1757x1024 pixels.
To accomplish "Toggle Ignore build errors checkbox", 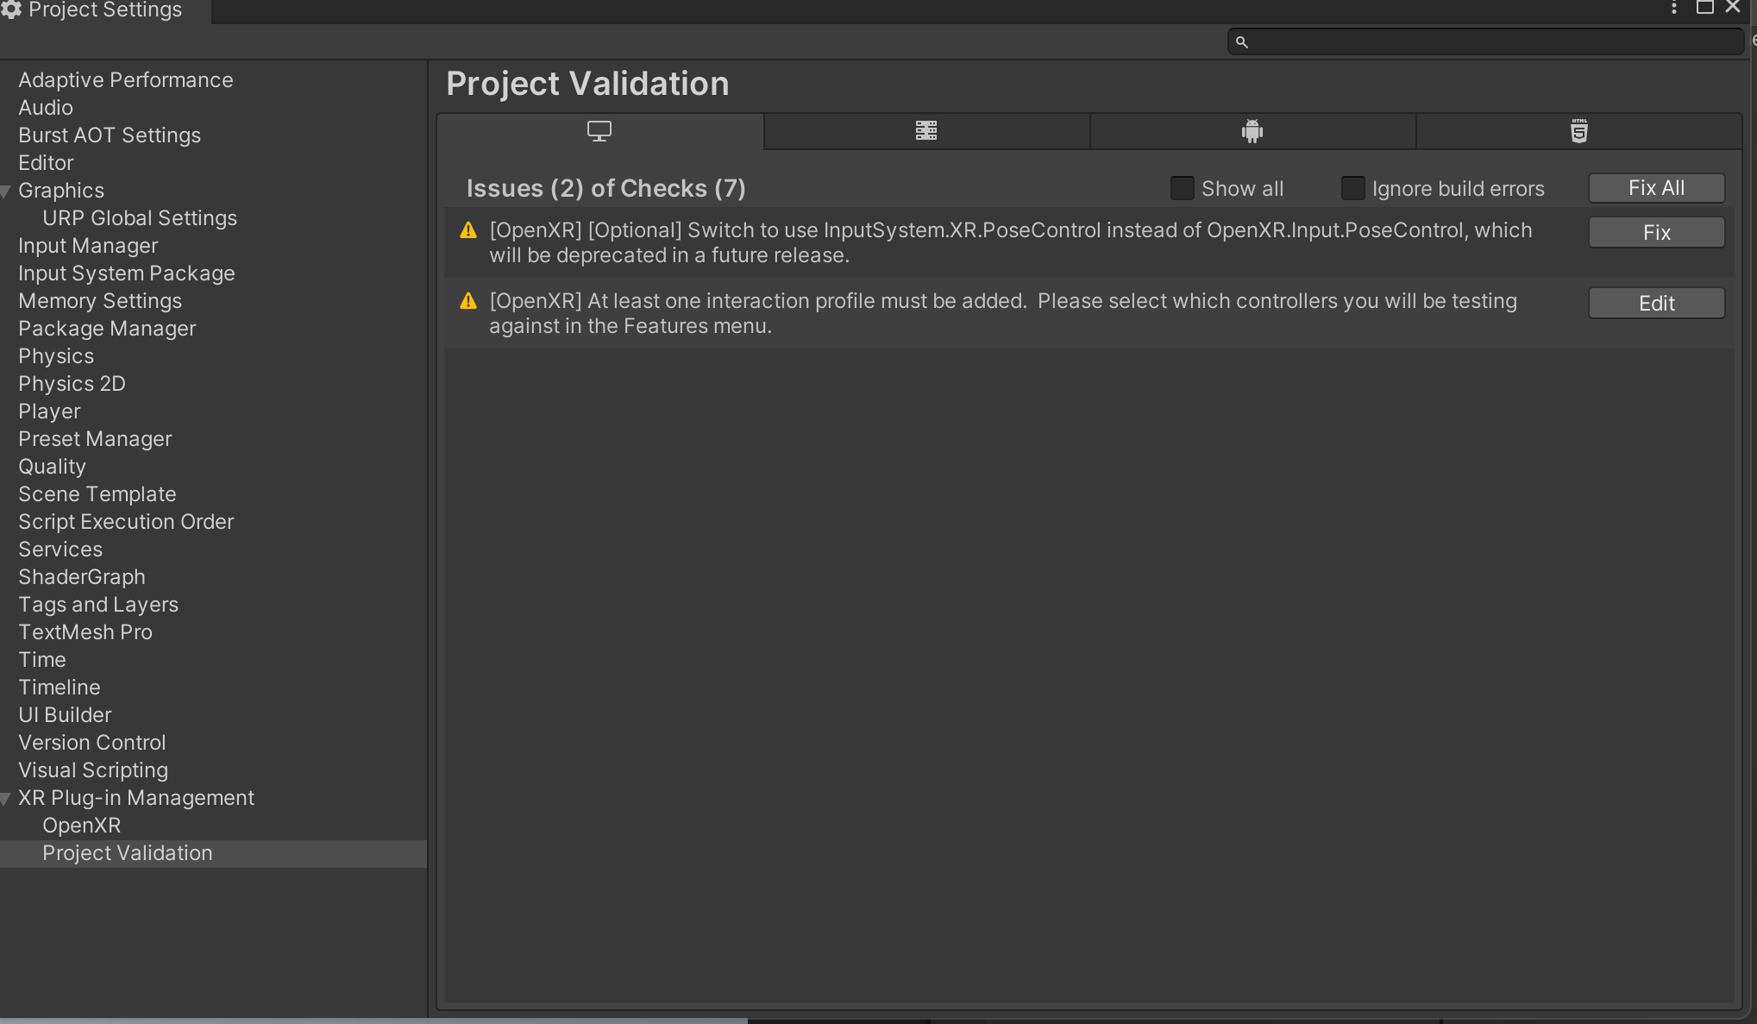I will pos(1352,188).
